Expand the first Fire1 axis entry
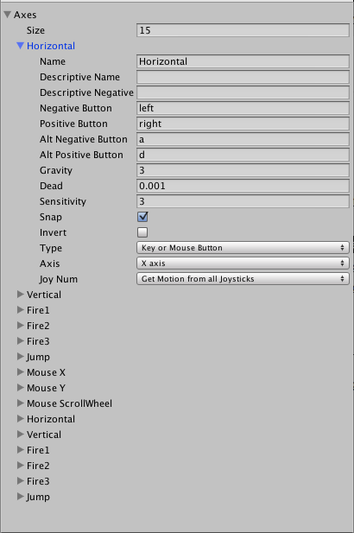The image size is (354, 533). tap(21, 310)
